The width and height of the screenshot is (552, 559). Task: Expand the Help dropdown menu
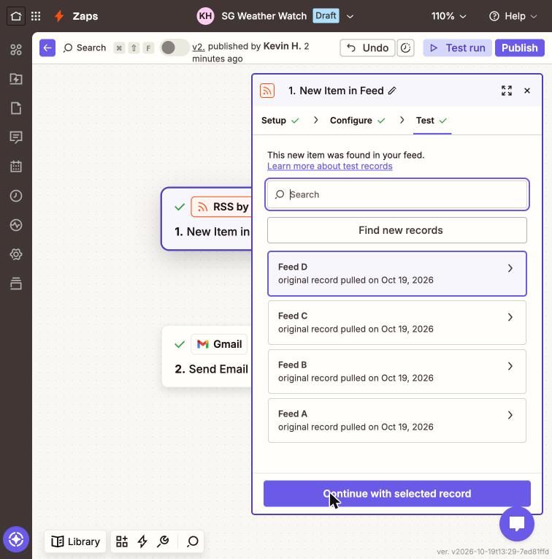[534, 16]
